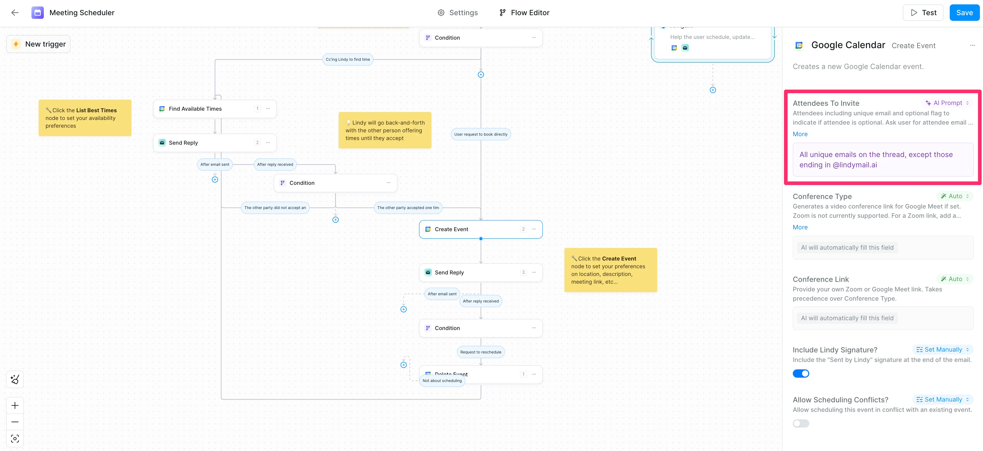
Task: Click More link under Conference Type
Action: coord(800,227)
